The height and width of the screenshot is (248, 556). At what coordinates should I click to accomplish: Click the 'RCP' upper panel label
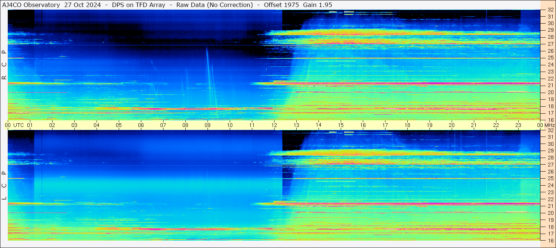[4, 65]
